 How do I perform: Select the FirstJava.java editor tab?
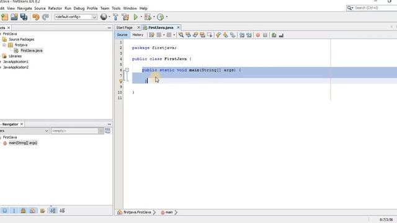click(161, 27)
